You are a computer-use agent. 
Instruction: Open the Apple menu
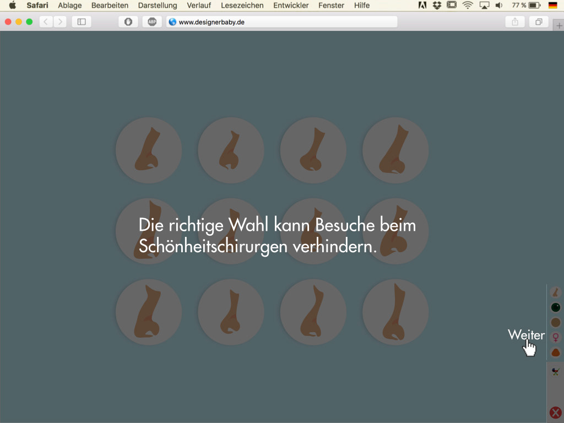pyautogui.click(x=13, y=6)
